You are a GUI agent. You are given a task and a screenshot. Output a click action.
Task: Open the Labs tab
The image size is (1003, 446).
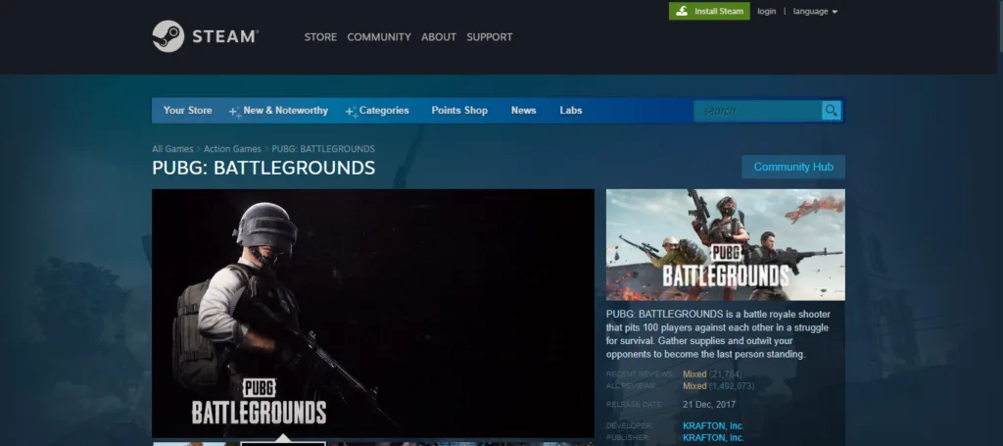[x=571, y=111]
